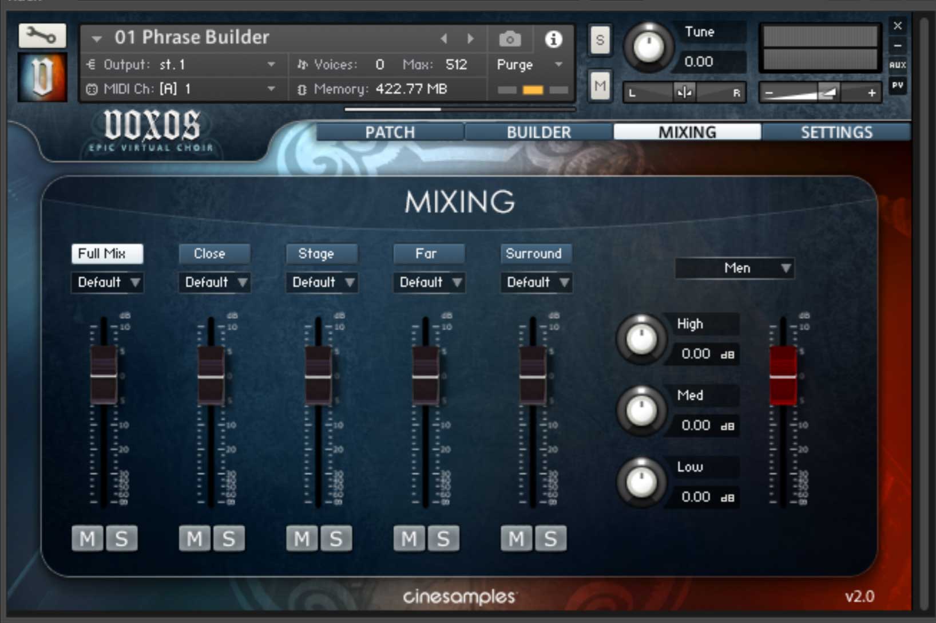Click the AUX icon in the Kontakt header
The width and height of the screenshot is (936, 623).
pos(898,65)
